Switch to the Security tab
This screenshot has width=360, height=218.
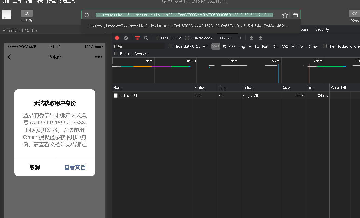pos(322,29)
